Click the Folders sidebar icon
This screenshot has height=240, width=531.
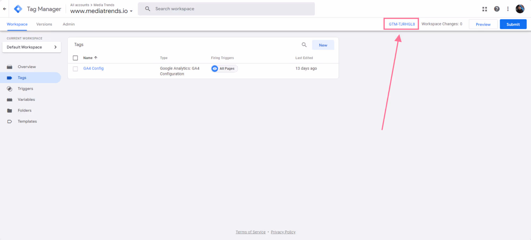click(x=10, y=111)
